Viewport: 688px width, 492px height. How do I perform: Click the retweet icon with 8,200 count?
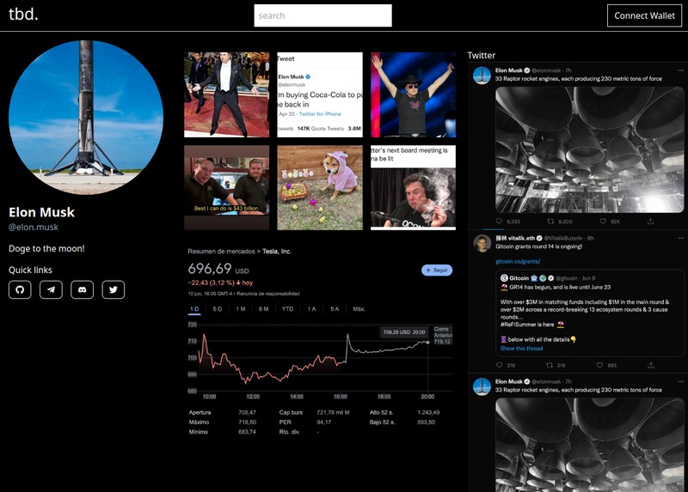pos(550,222)
